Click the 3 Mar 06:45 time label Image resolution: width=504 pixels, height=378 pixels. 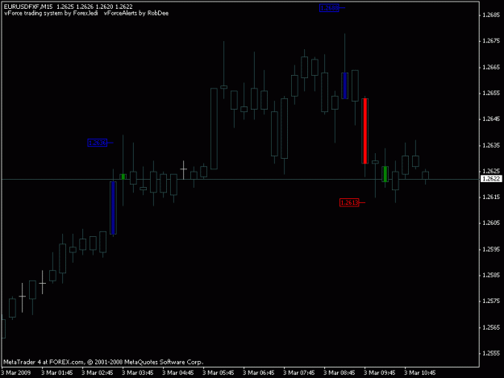259,372
